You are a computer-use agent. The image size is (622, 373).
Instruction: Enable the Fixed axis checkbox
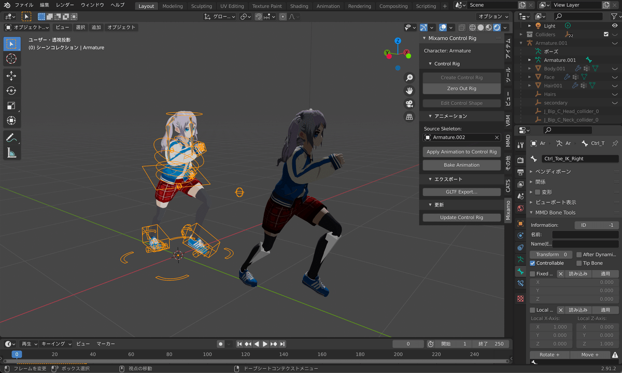pyautogui.click(x=532, y=273)
